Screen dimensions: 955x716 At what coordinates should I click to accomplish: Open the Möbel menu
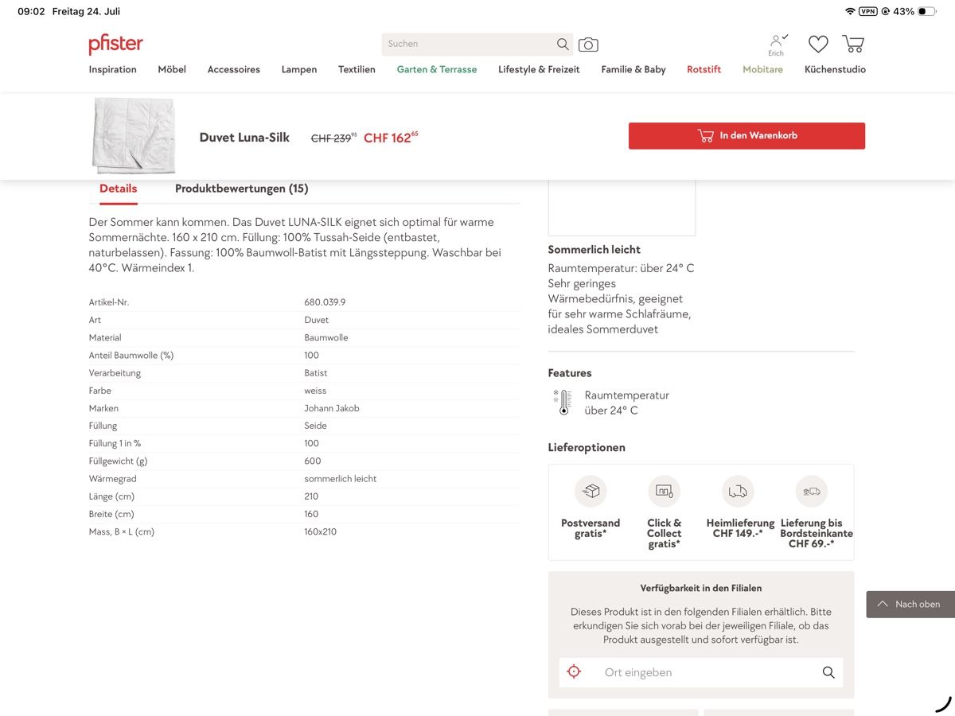point(172,70)
